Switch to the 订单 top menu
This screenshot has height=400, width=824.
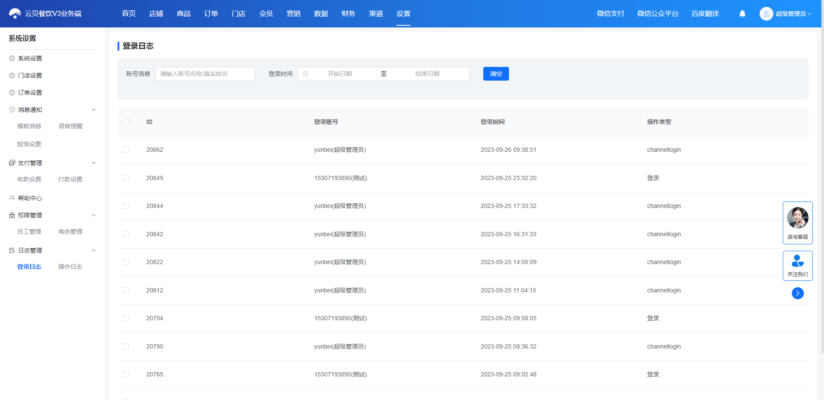coord(211,14)
